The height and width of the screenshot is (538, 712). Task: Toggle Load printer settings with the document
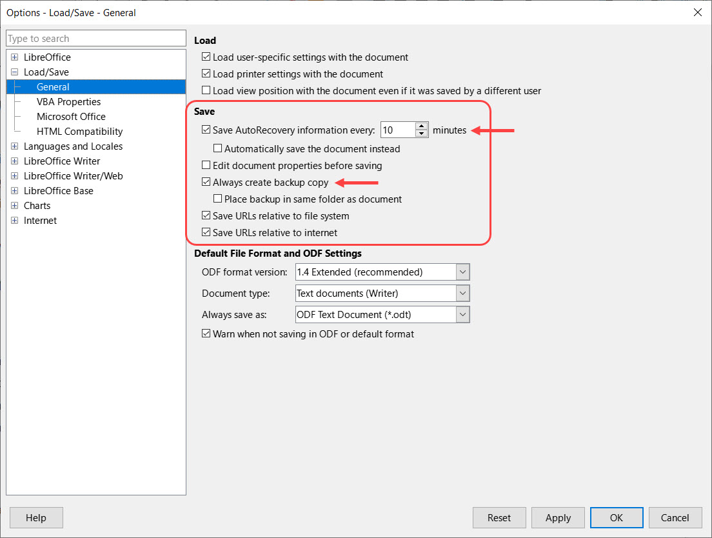pyautogui.click(x=206, y=74)
